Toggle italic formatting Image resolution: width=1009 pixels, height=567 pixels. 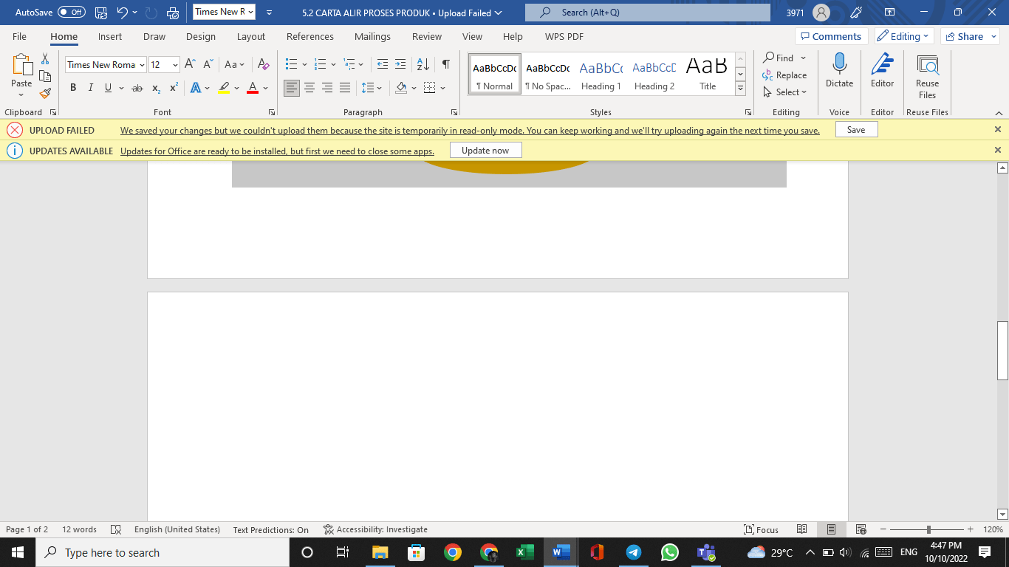91,88
